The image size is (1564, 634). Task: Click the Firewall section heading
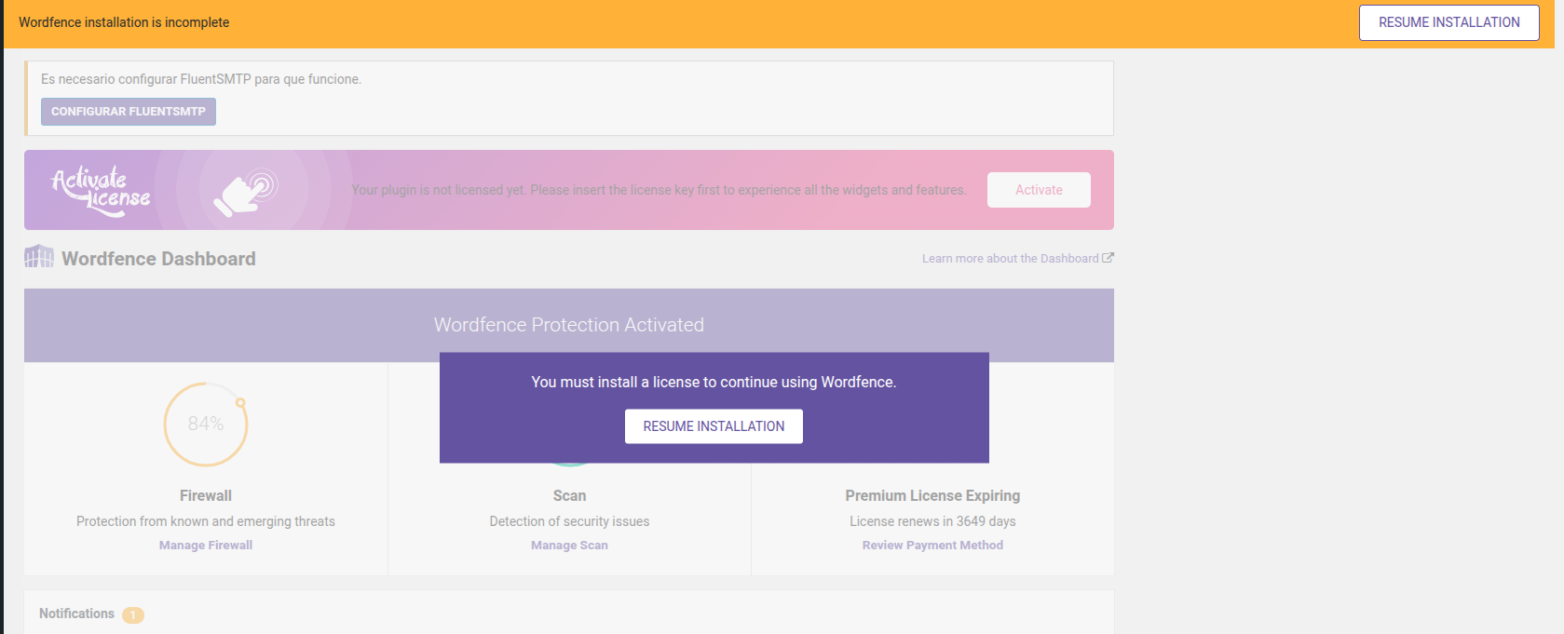click(x=206, y=496)
